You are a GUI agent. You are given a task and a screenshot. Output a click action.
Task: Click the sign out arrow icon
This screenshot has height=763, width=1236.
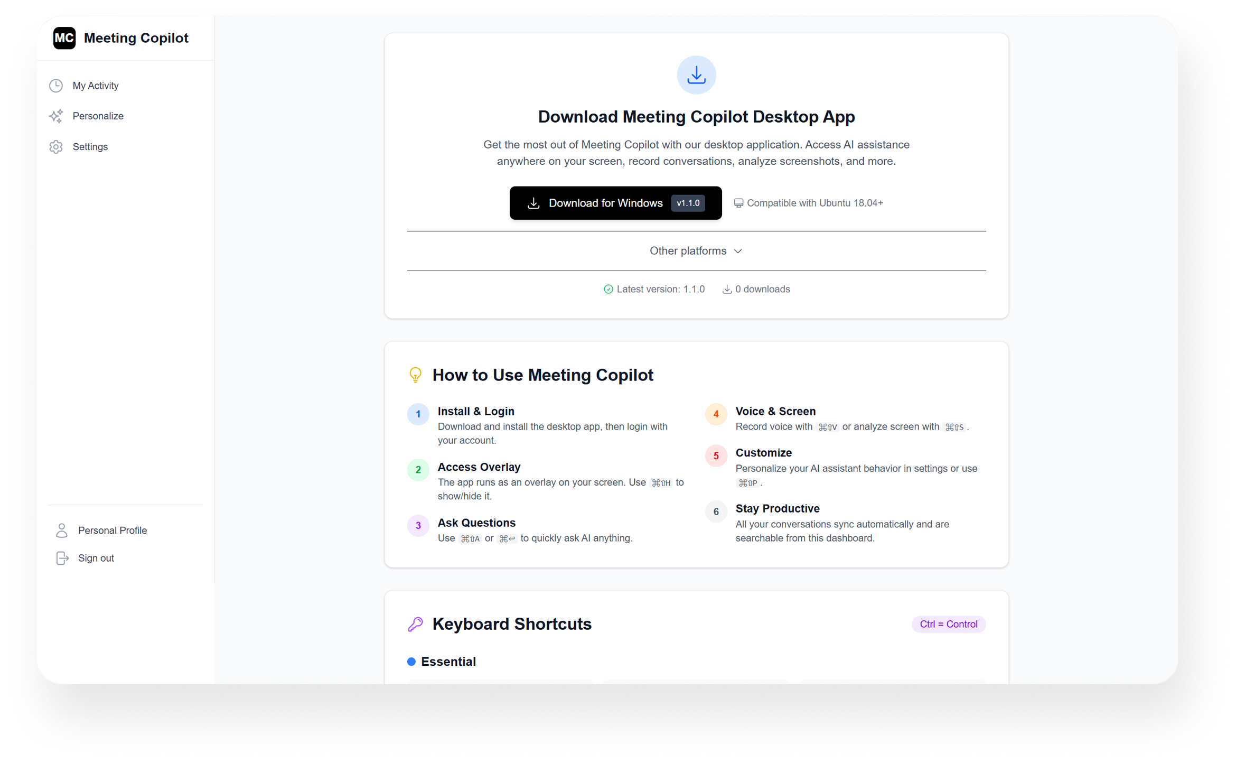pos(62,558)
